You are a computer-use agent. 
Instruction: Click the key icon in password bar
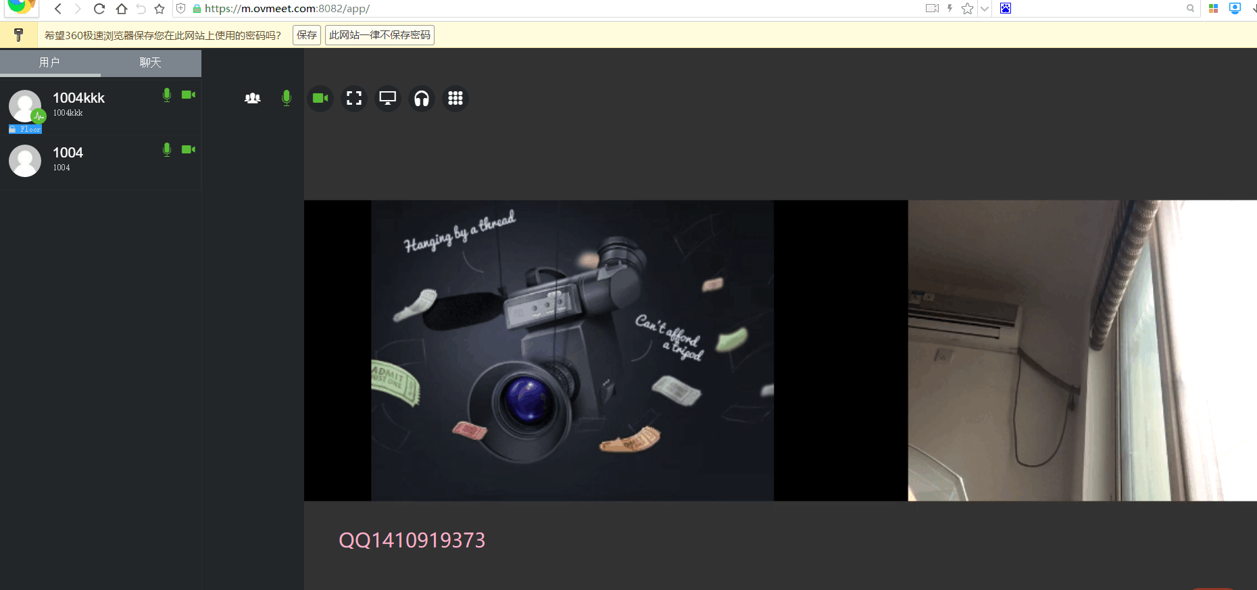click(x=19, y=35)
